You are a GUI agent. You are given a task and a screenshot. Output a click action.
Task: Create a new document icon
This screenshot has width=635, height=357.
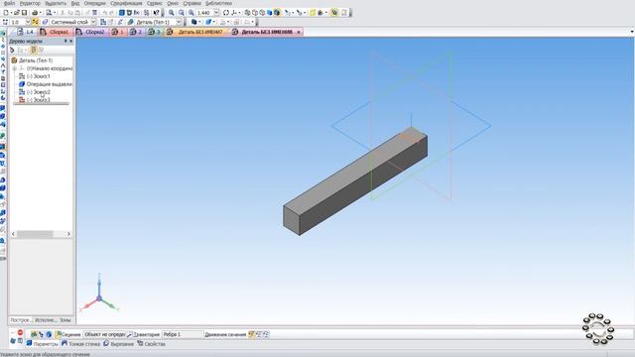tap(6, 13)
